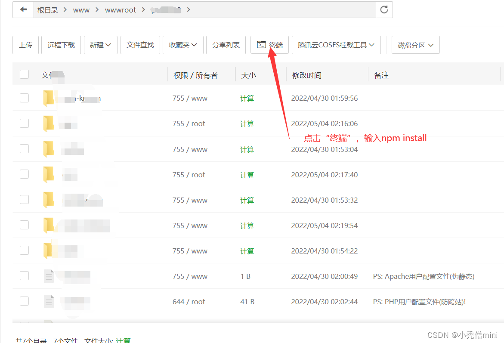Screen dimensions: 504x343
Task: Calculate size for row 2022/04/30 01:53:32
Action: pyautogui.click(x=247, y=200)
